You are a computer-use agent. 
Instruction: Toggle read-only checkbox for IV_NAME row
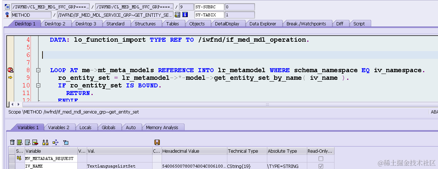320,166
